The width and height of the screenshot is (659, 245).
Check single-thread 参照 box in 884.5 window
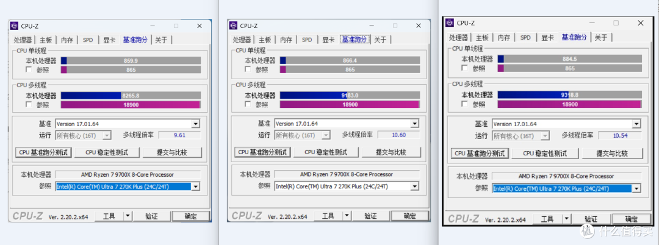464,68
